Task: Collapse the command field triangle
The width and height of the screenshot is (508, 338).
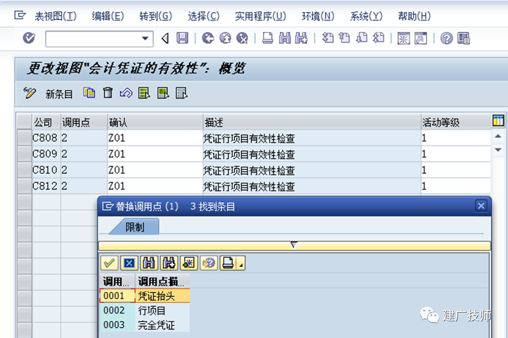Action: coord(165,38)
